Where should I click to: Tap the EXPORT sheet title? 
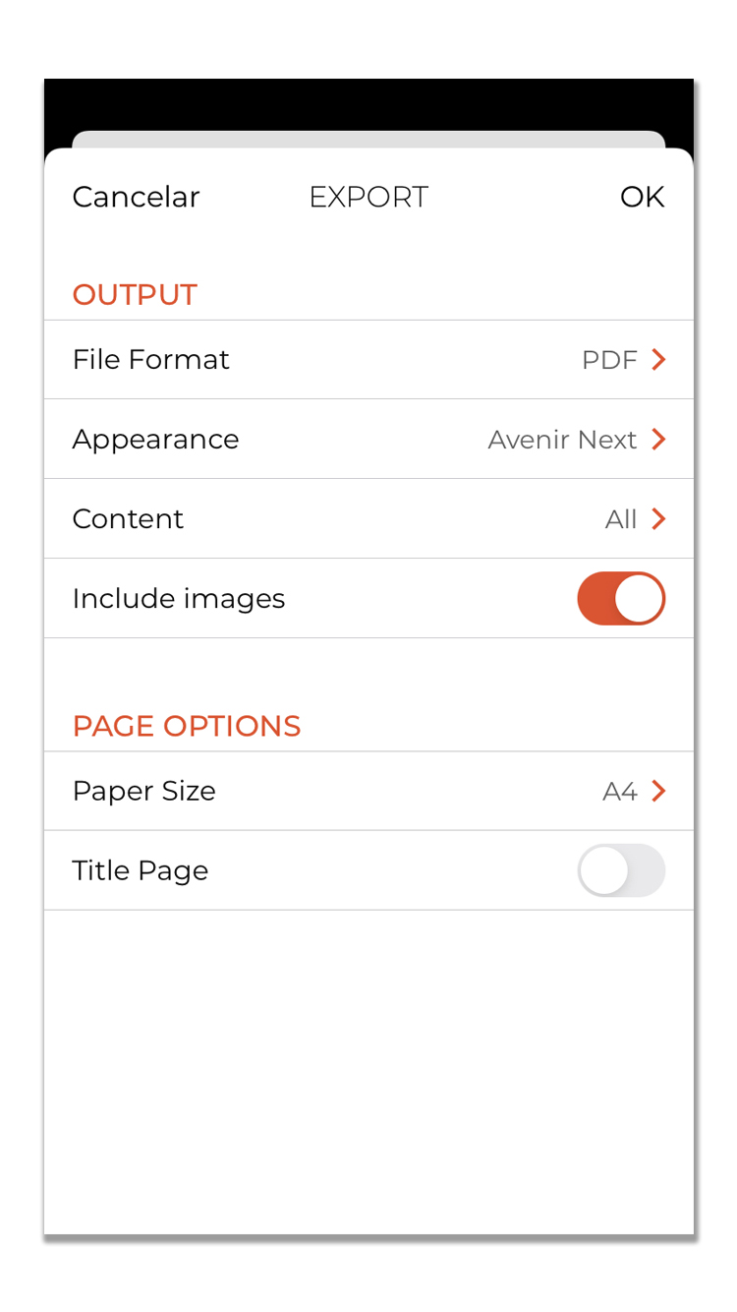pos(368,197)
